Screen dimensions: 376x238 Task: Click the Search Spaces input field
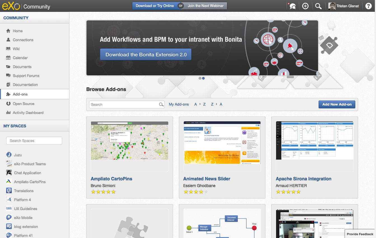click(34, 141)
